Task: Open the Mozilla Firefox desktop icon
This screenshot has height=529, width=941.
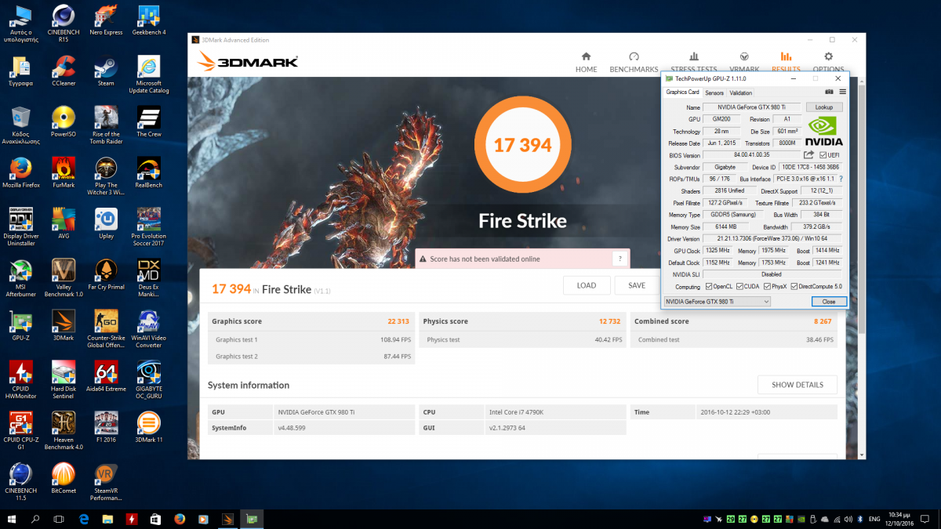Action: pyautogui.click(x=20, y=172)
